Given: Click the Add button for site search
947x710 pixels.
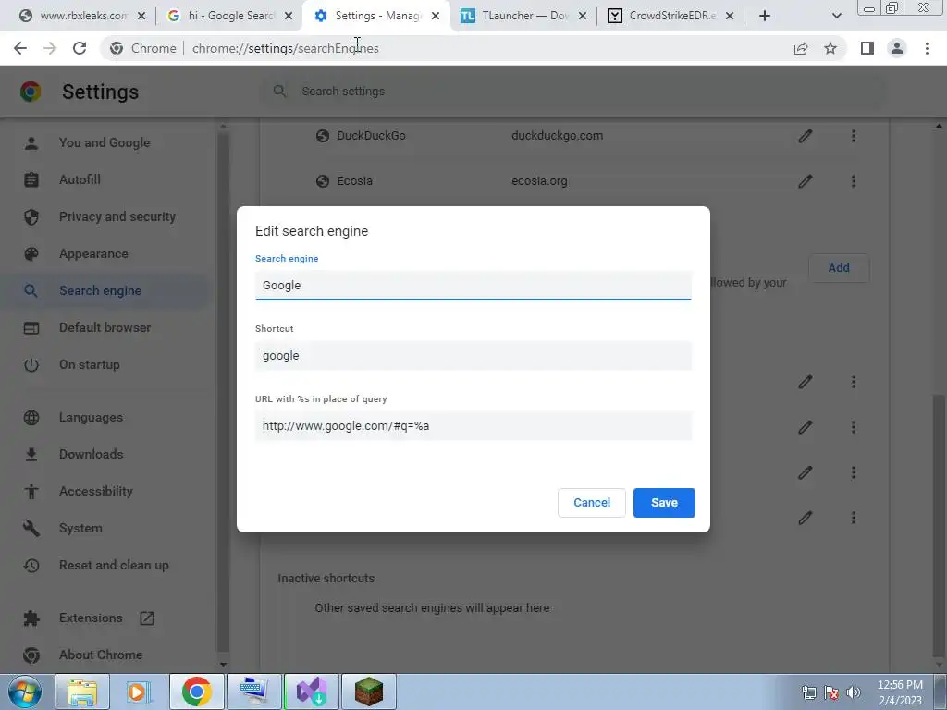Looking at the screenshot, I should tap(838, 267).
